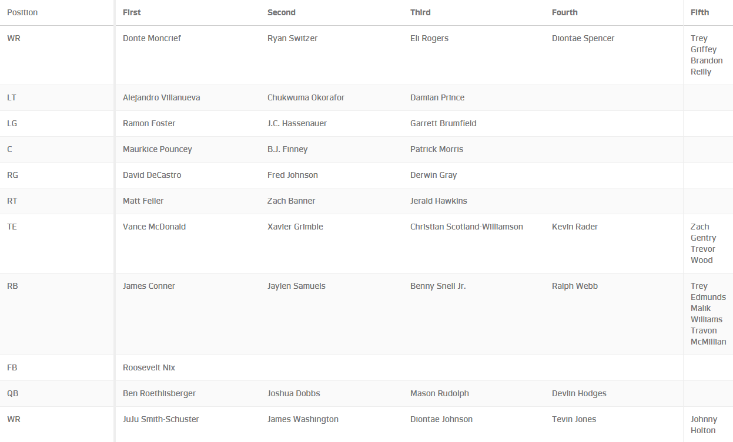Choose Mason Rudolph in the QB row
This screenshot has width=733, height=442.
(x=439, y=393)
